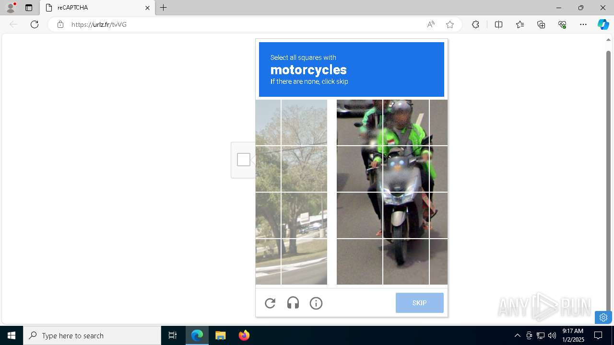This screenshot has height=345, width=614.
Task: Select Microsoft Edge taskbar icon
Action: (x=197, y=335)
